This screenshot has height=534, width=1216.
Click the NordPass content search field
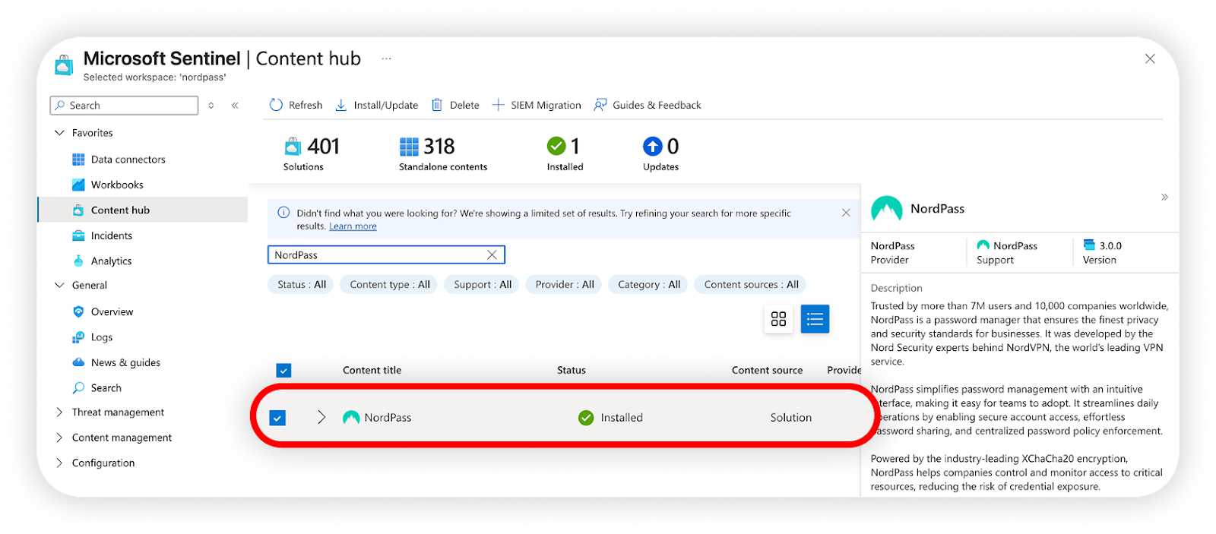click(x=386, y=255)
